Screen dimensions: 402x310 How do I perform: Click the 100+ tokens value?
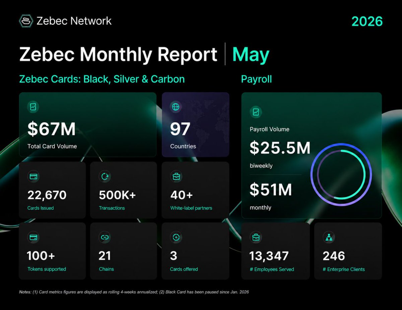41,256
